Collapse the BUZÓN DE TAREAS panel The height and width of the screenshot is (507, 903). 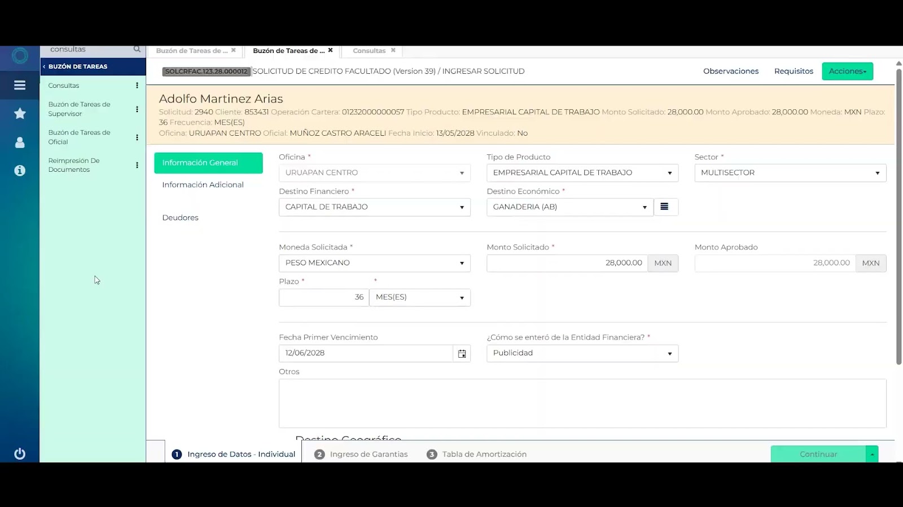tap(43, 66)
